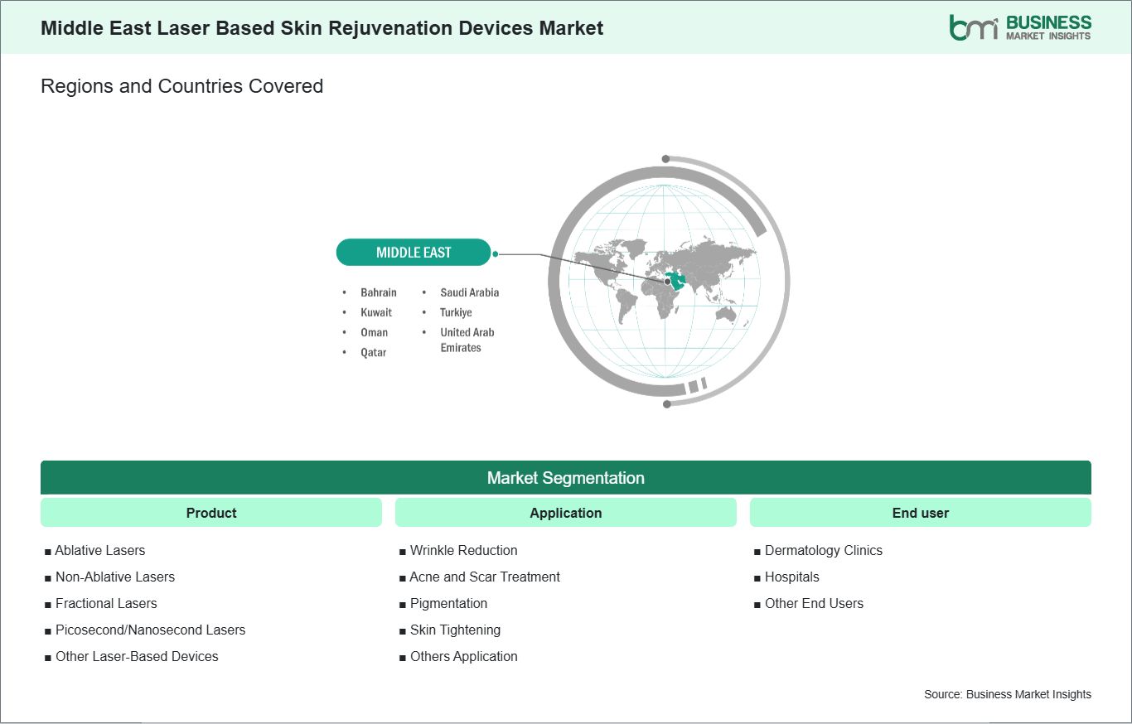The image size is (1132, 724).
Task: Click 'Others Application' item
Action: [x=464, y=656]
